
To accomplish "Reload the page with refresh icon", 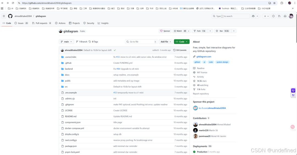I will point(13,3).
